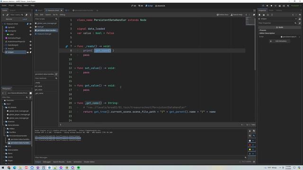Open Inspector property tools icon
Image resolution: width=303 pixels, height=170 pixels.
(300, 23)
